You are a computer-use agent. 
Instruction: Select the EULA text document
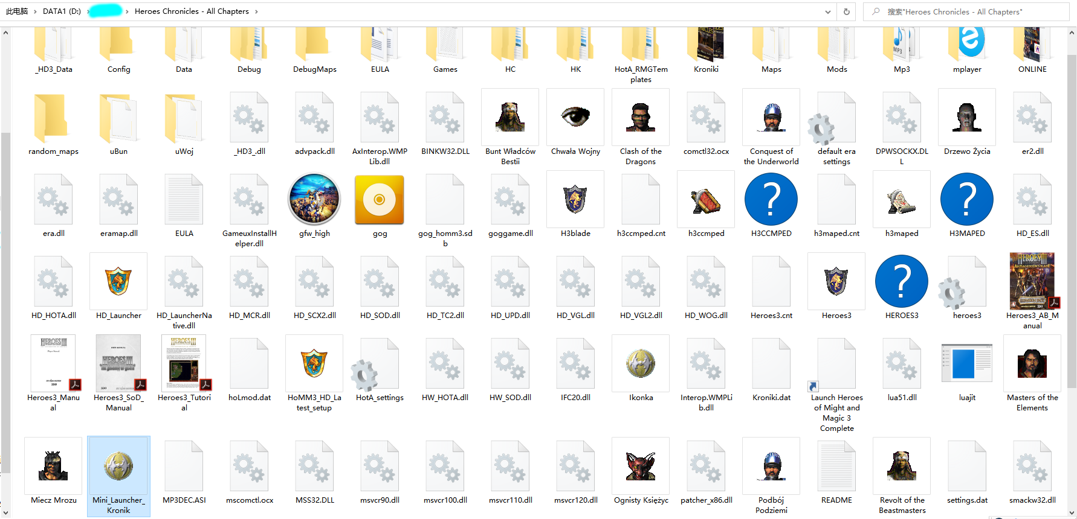pos(184,199)
